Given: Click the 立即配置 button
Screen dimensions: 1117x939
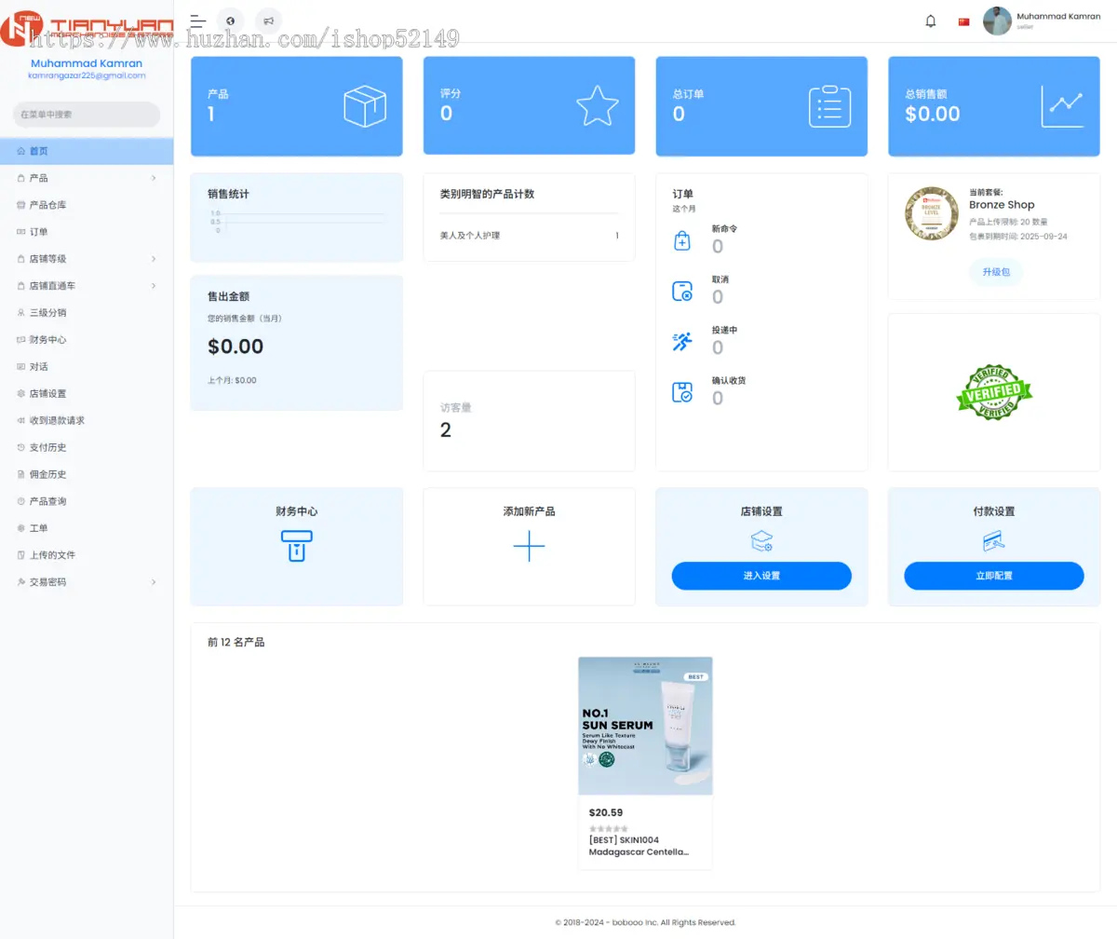Looking at the screenshot, I should pos(993,576).
